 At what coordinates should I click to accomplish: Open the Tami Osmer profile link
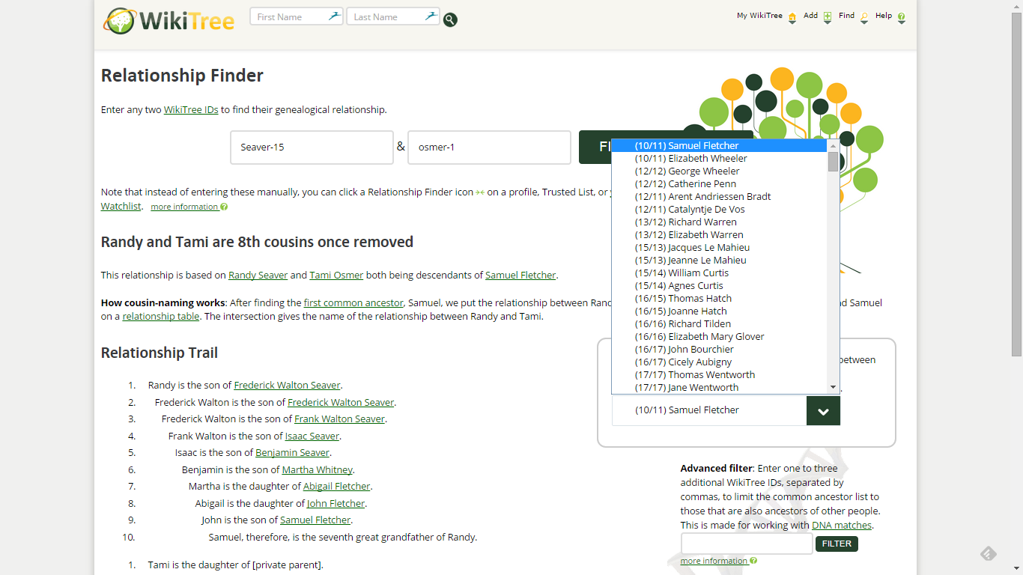click(336, 275)
